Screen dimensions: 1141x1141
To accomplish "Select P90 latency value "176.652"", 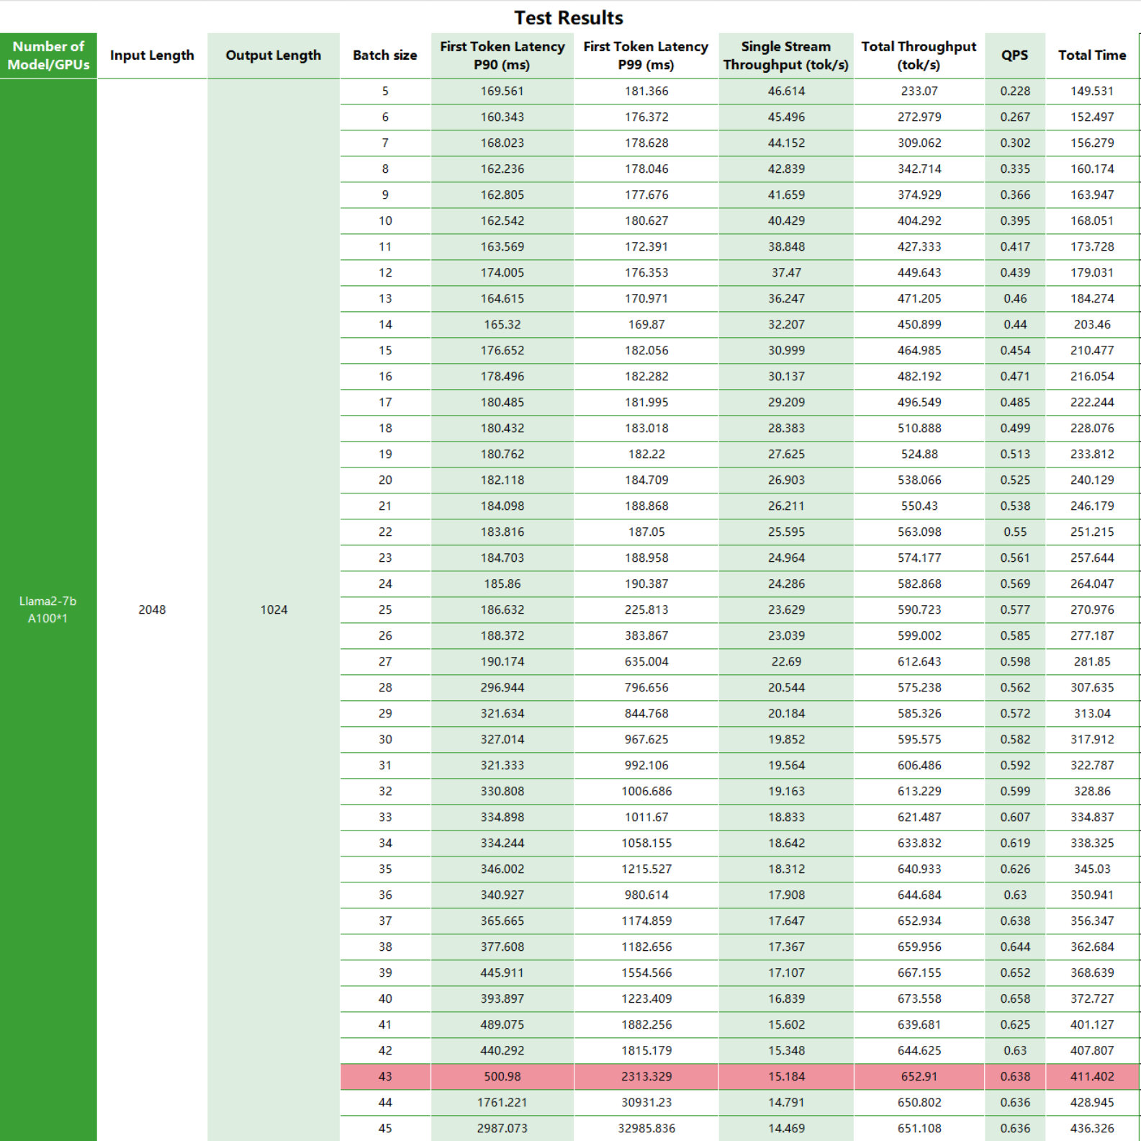I will pyautogui.click(x=502, y=351).
